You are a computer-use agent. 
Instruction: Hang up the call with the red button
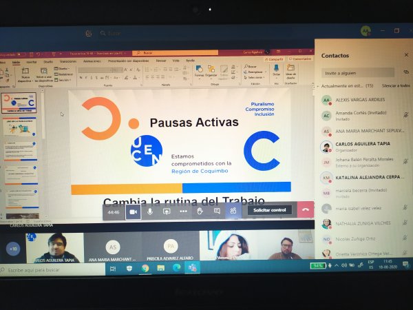306,209
